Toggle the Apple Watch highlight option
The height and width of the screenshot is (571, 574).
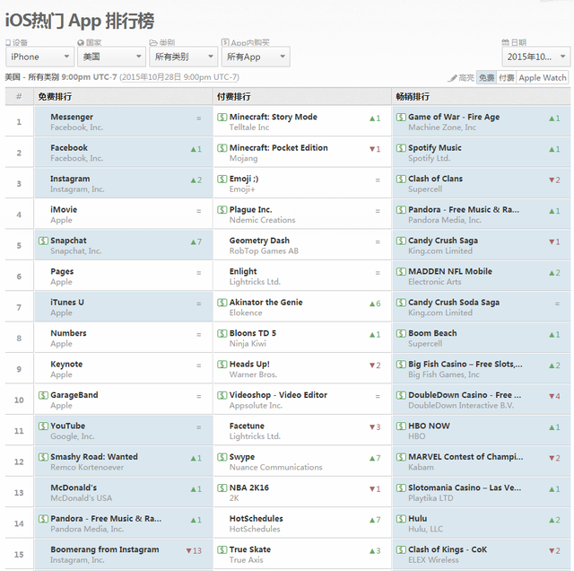tap(543, 78)
